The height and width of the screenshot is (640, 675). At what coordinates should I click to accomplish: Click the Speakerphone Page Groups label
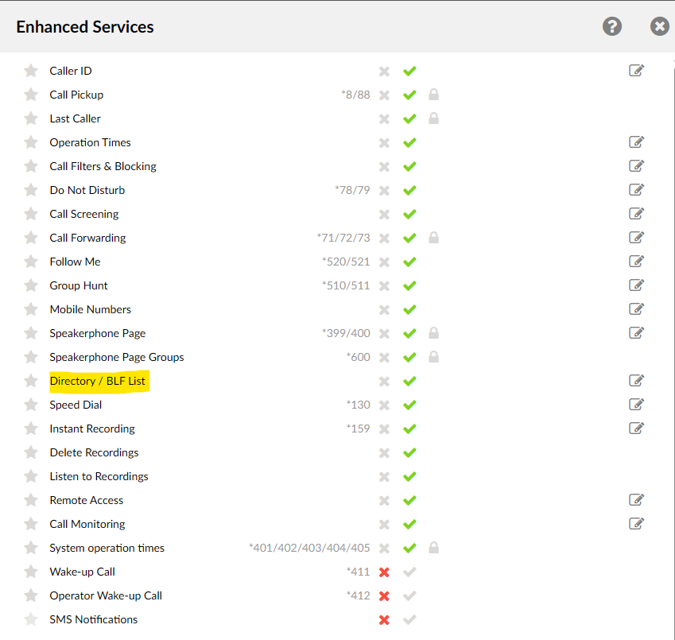click(x=117, y=357)
